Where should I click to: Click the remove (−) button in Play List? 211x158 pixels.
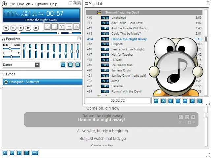[178, 101]
